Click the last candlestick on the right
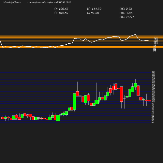Screen dimensions: 163x163 149,101
